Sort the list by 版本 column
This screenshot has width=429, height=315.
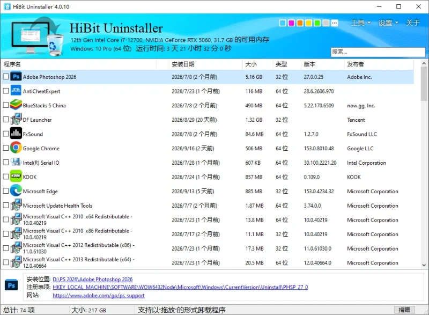(x=322, y=64)
